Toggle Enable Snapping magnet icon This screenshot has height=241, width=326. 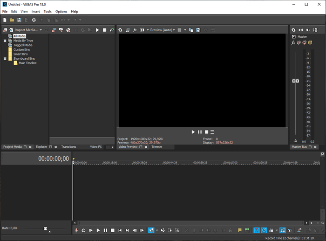pyautogui.click(x=257, y=230)
